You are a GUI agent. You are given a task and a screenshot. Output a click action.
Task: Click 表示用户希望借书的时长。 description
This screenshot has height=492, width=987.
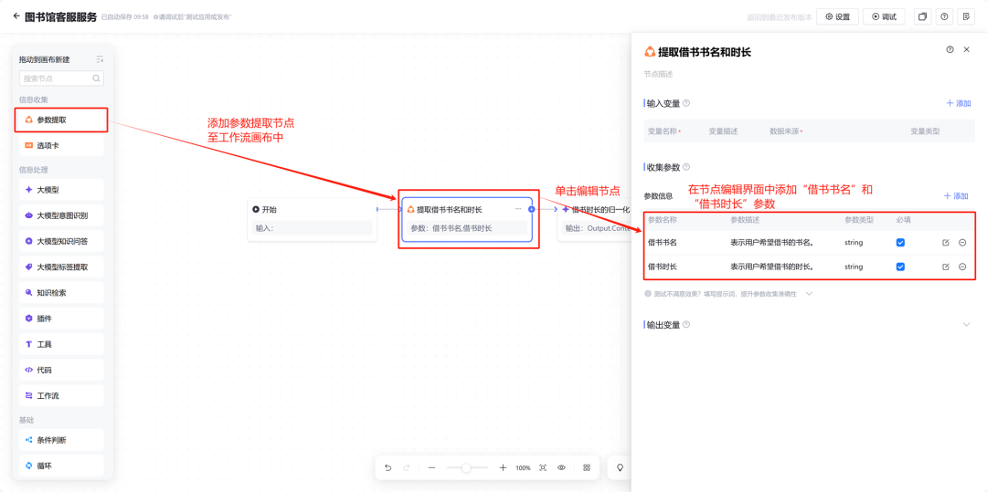pos(771,267)
